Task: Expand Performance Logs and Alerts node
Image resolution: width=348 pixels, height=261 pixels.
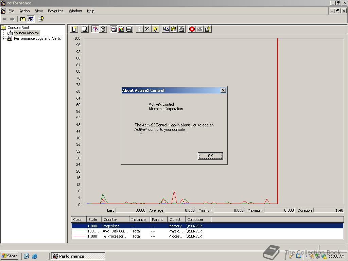Action: [x=3, y=39]
